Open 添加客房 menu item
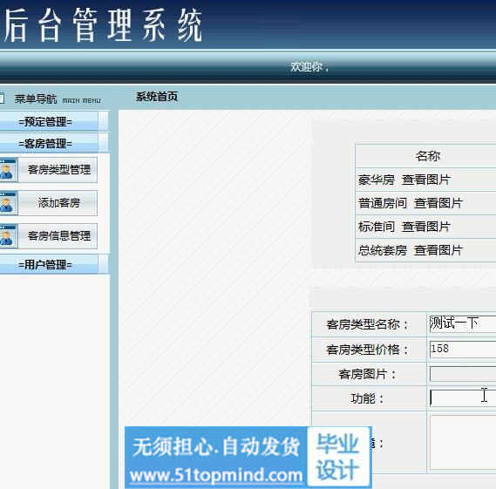The width and height of the screenshot is (496, 489). tap(58, 203)
